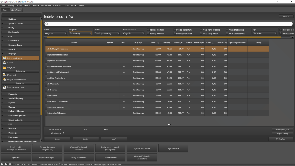Open the Dokumenty icon in Magazyn section
The height and width of the screenshot is (166, 295).
click(4, 75)
